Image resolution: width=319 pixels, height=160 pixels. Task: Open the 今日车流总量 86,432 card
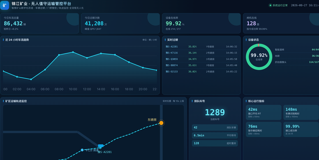pyautogui.click(x=39, y=23)
